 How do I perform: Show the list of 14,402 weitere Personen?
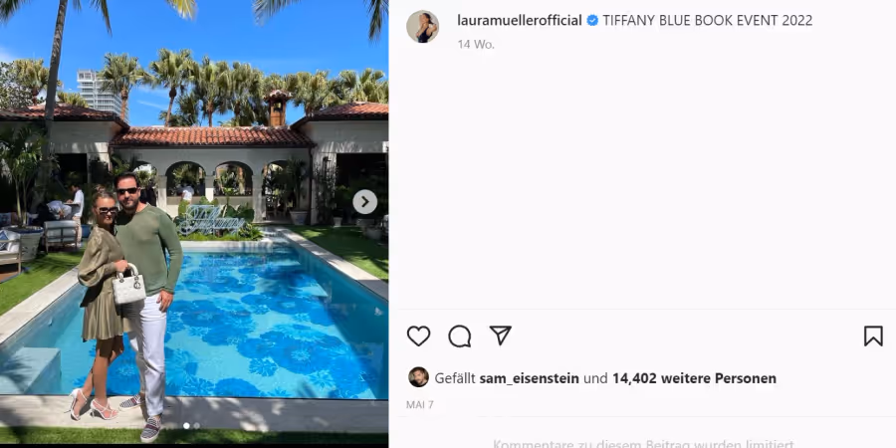[694, 378]
